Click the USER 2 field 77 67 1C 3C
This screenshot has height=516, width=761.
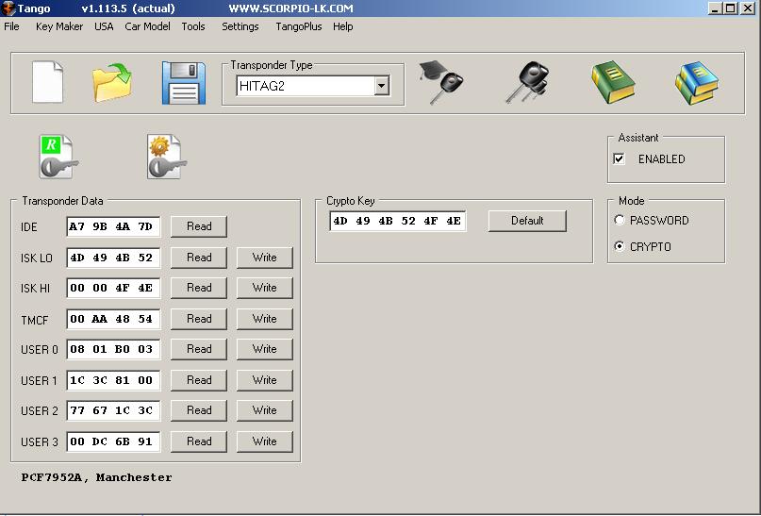(x=113, y=410)
